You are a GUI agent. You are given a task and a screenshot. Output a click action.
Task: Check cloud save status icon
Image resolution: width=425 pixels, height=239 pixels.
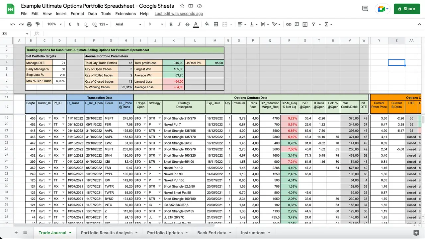pos(200,6)
